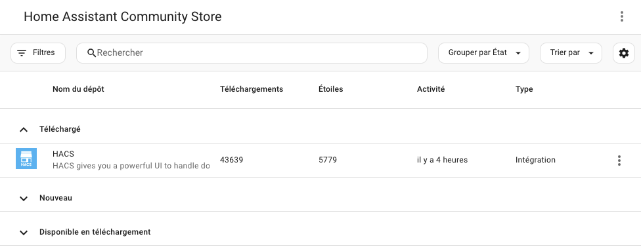Click the Disponible en téléchargement label
This screenshot has height=251, width=641.
pos(95,232)
